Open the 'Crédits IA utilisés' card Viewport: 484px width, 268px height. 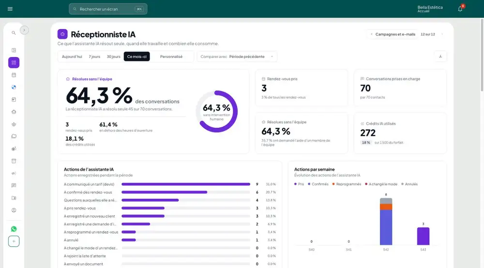(400, 133)
